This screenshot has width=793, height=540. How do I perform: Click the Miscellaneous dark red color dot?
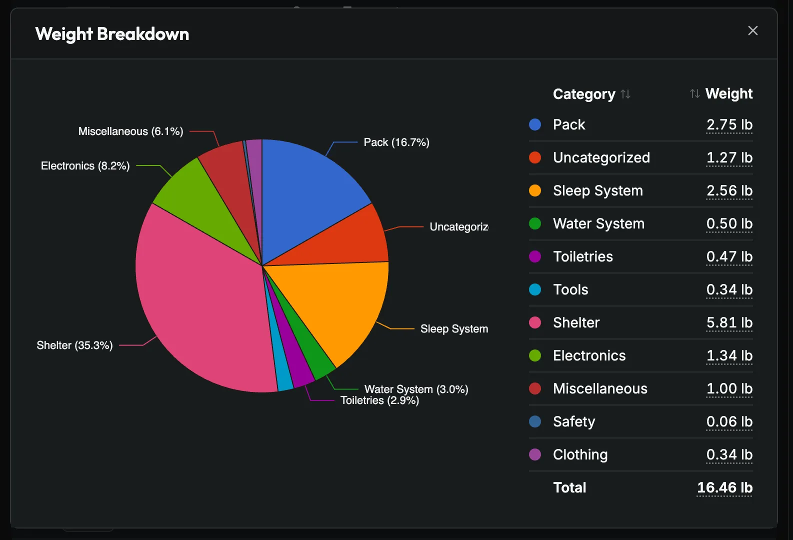coord(535,388)
